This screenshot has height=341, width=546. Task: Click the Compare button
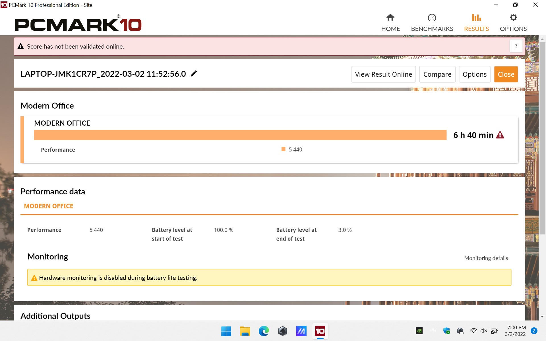tap(437, 74)
